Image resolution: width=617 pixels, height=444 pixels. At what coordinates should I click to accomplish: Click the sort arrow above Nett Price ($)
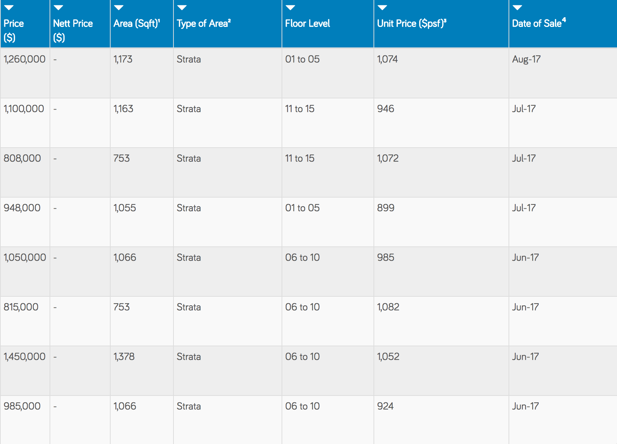[59, 8]
